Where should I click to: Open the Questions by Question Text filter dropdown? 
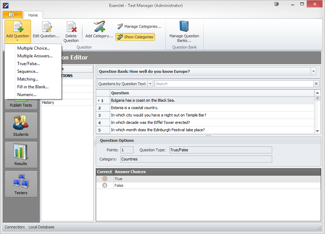pyautogui.click(x=150, y=84)
